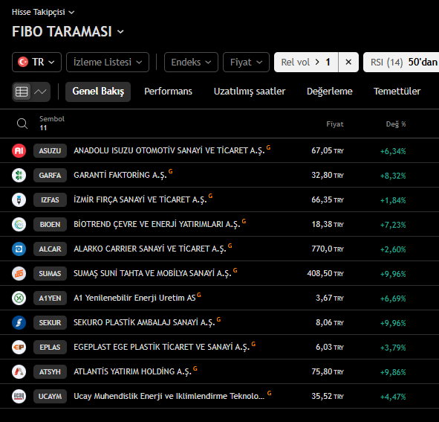Image resolution: width=439 pixels, height=422 pixels.
Task: Click the BIOEN ticker badge
Action: point(50,224)
